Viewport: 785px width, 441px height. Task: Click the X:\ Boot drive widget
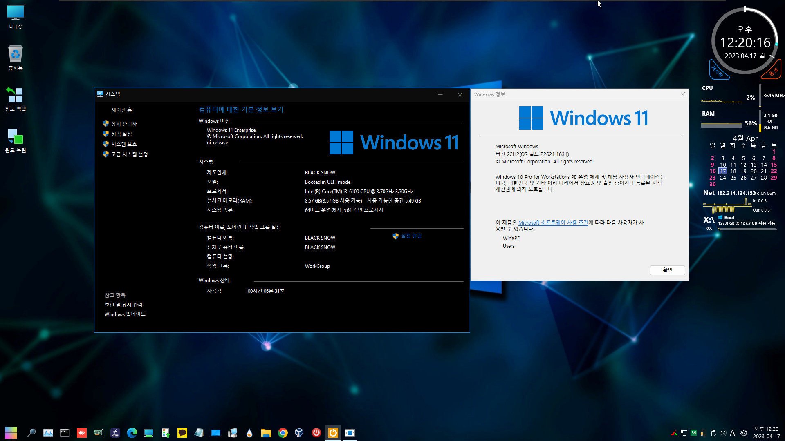[740, 223]
